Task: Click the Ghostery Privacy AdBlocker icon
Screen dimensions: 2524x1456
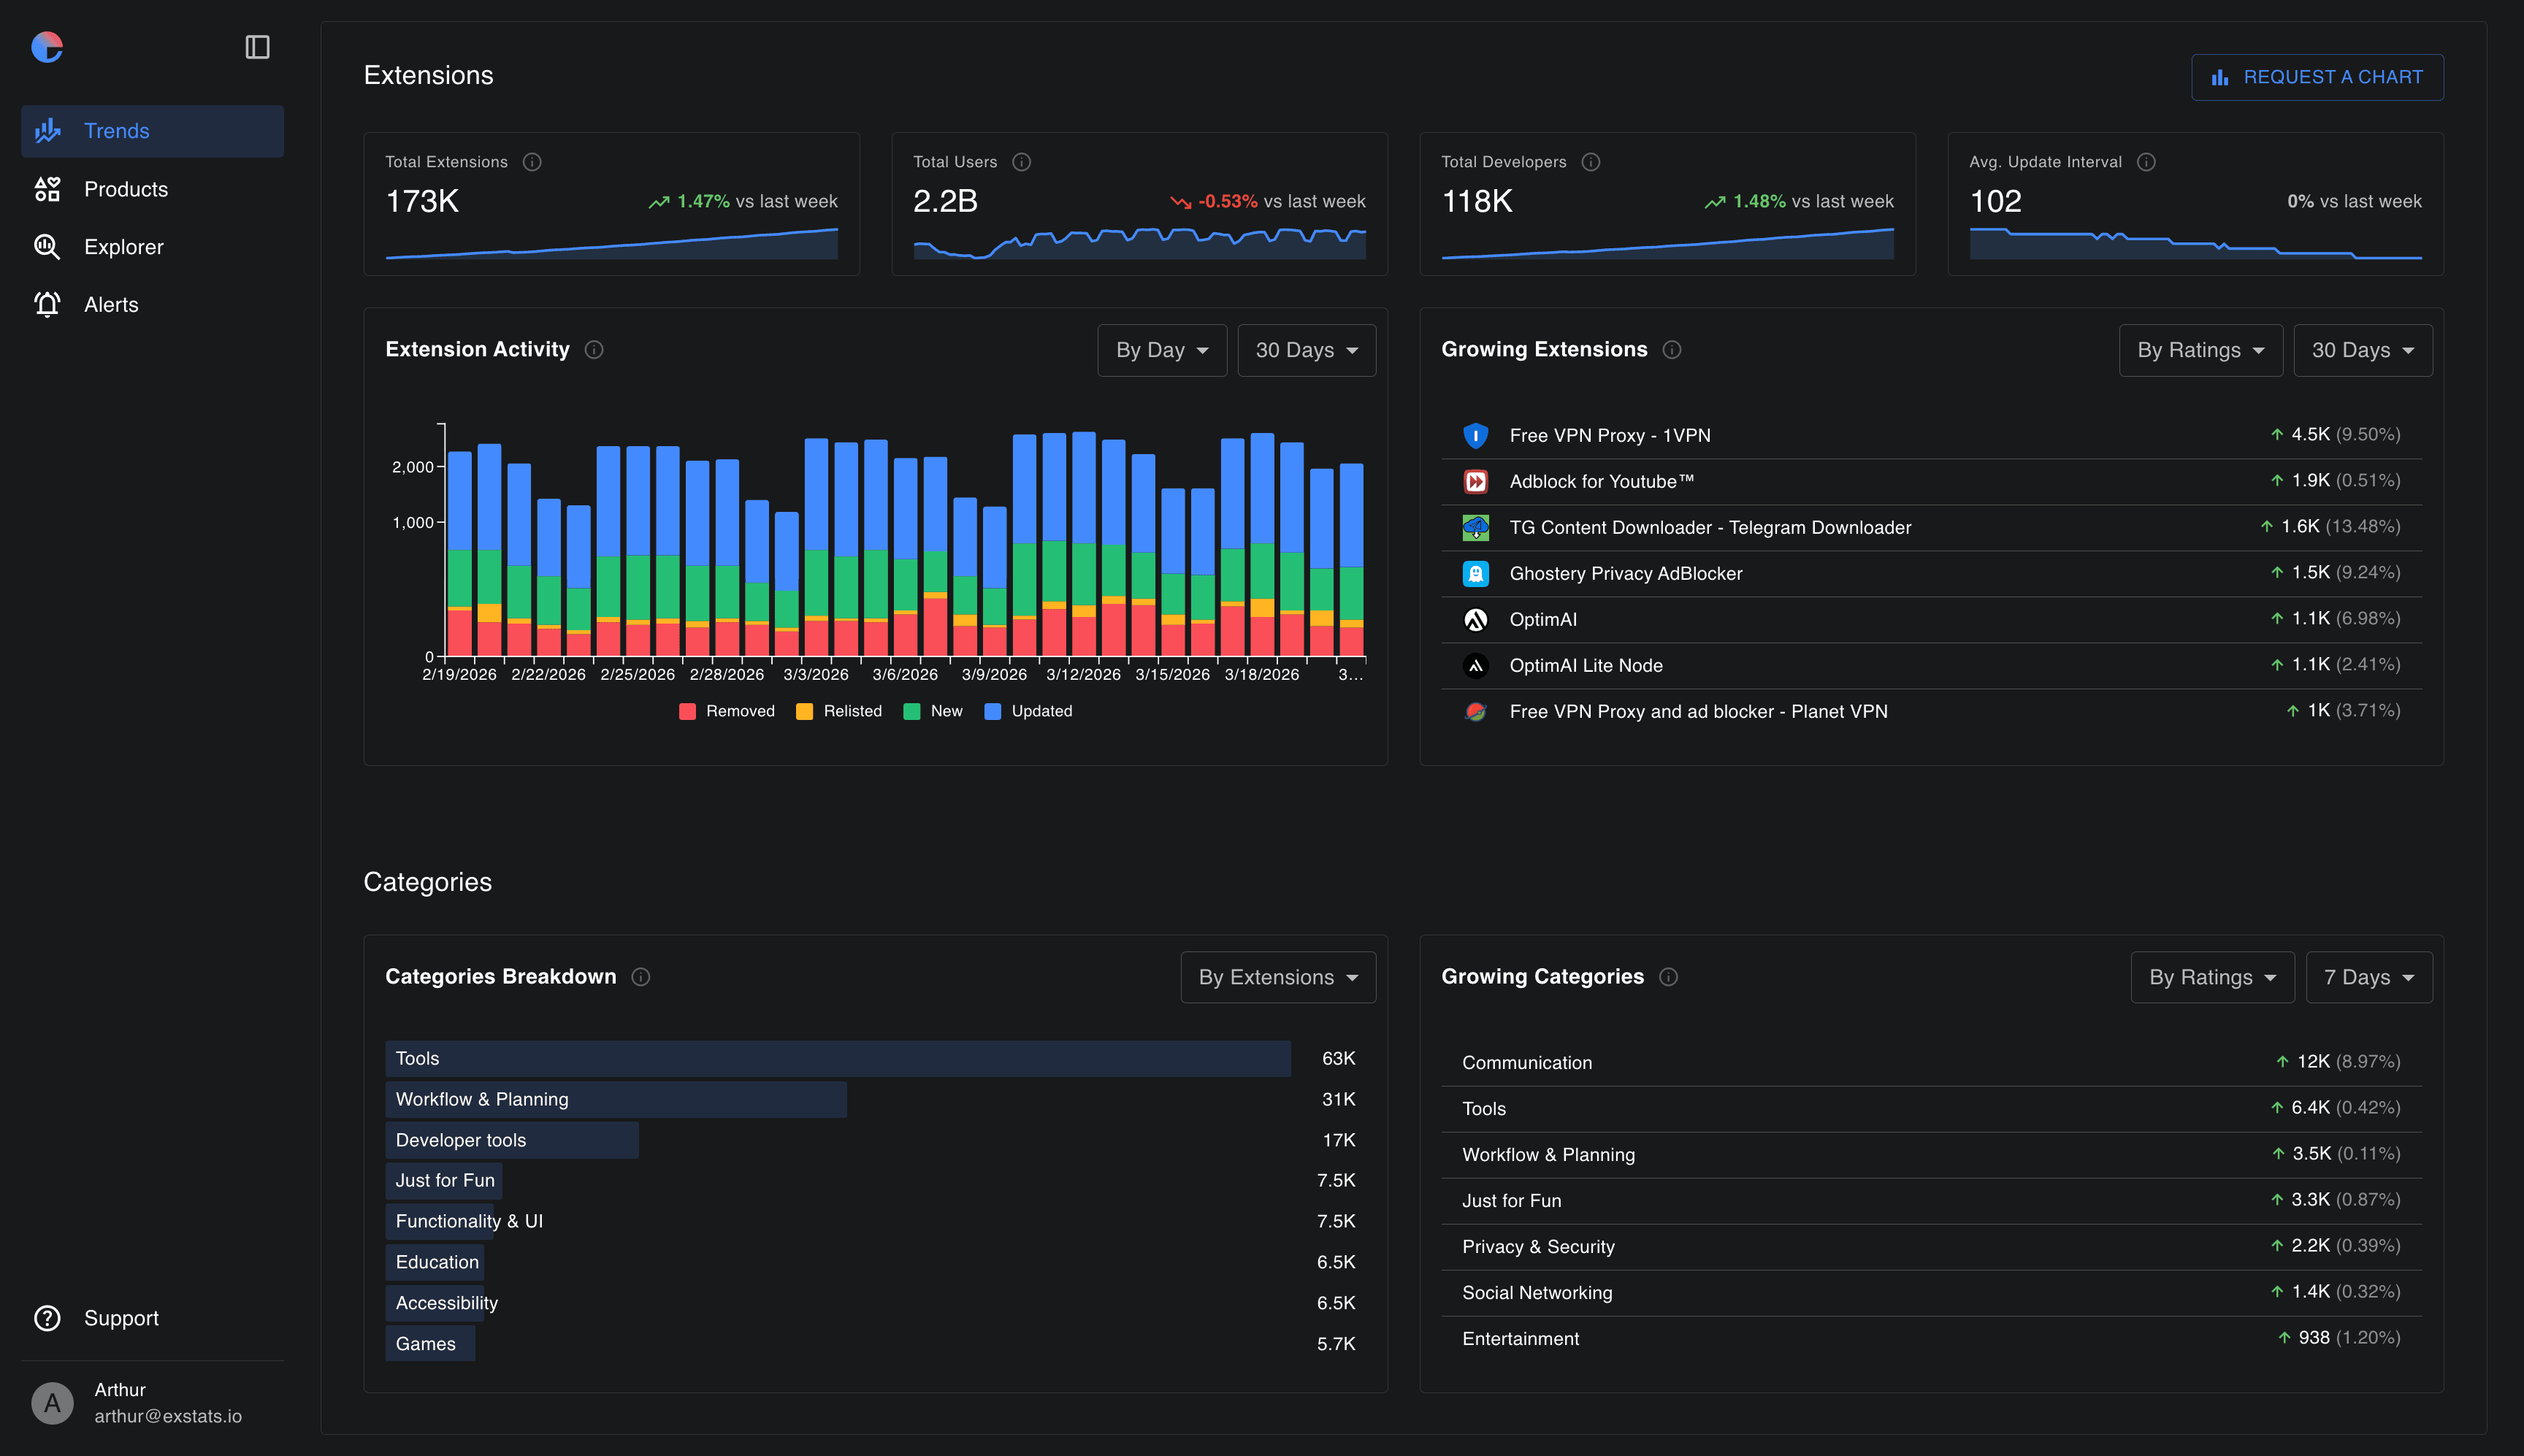Action: pos(1475,573)
